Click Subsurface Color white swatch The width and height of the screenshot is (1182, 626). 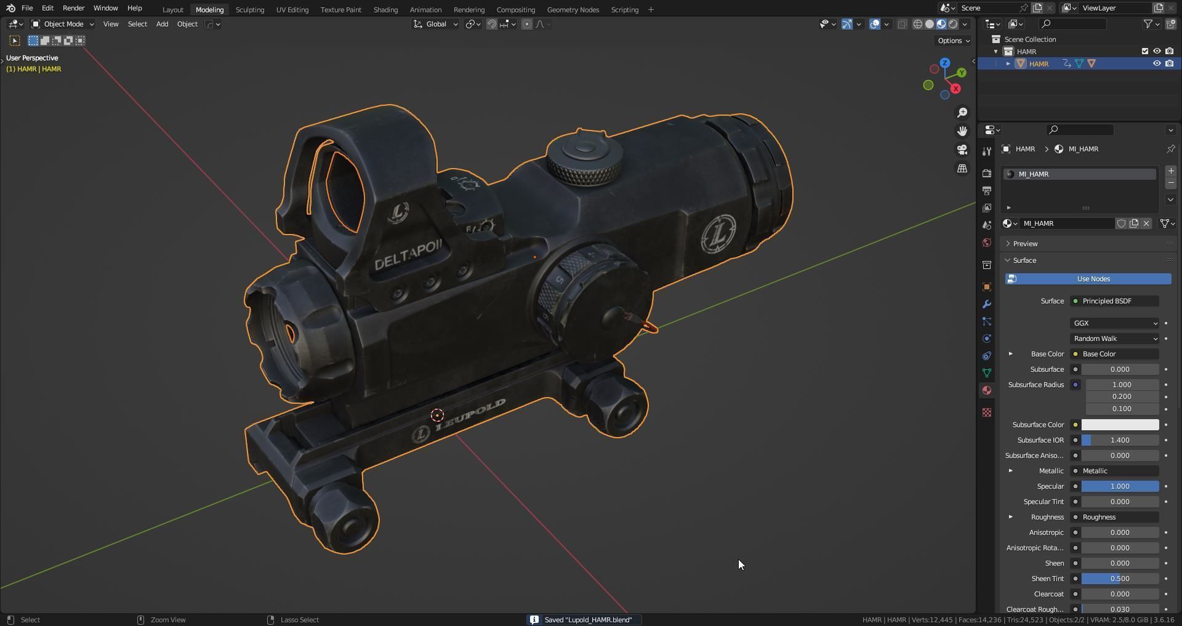(1120, 425)
